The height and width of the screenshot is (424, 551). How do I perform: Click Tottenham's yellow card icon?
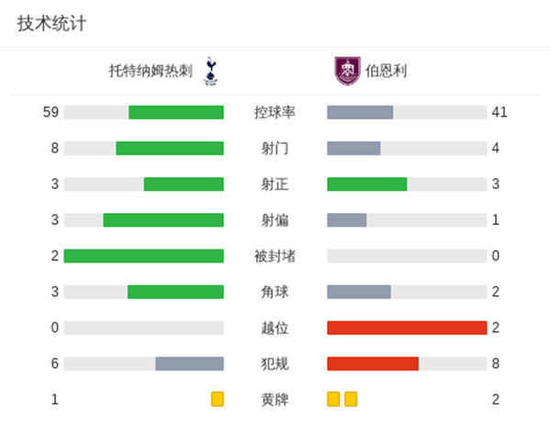tap(218, 399)
